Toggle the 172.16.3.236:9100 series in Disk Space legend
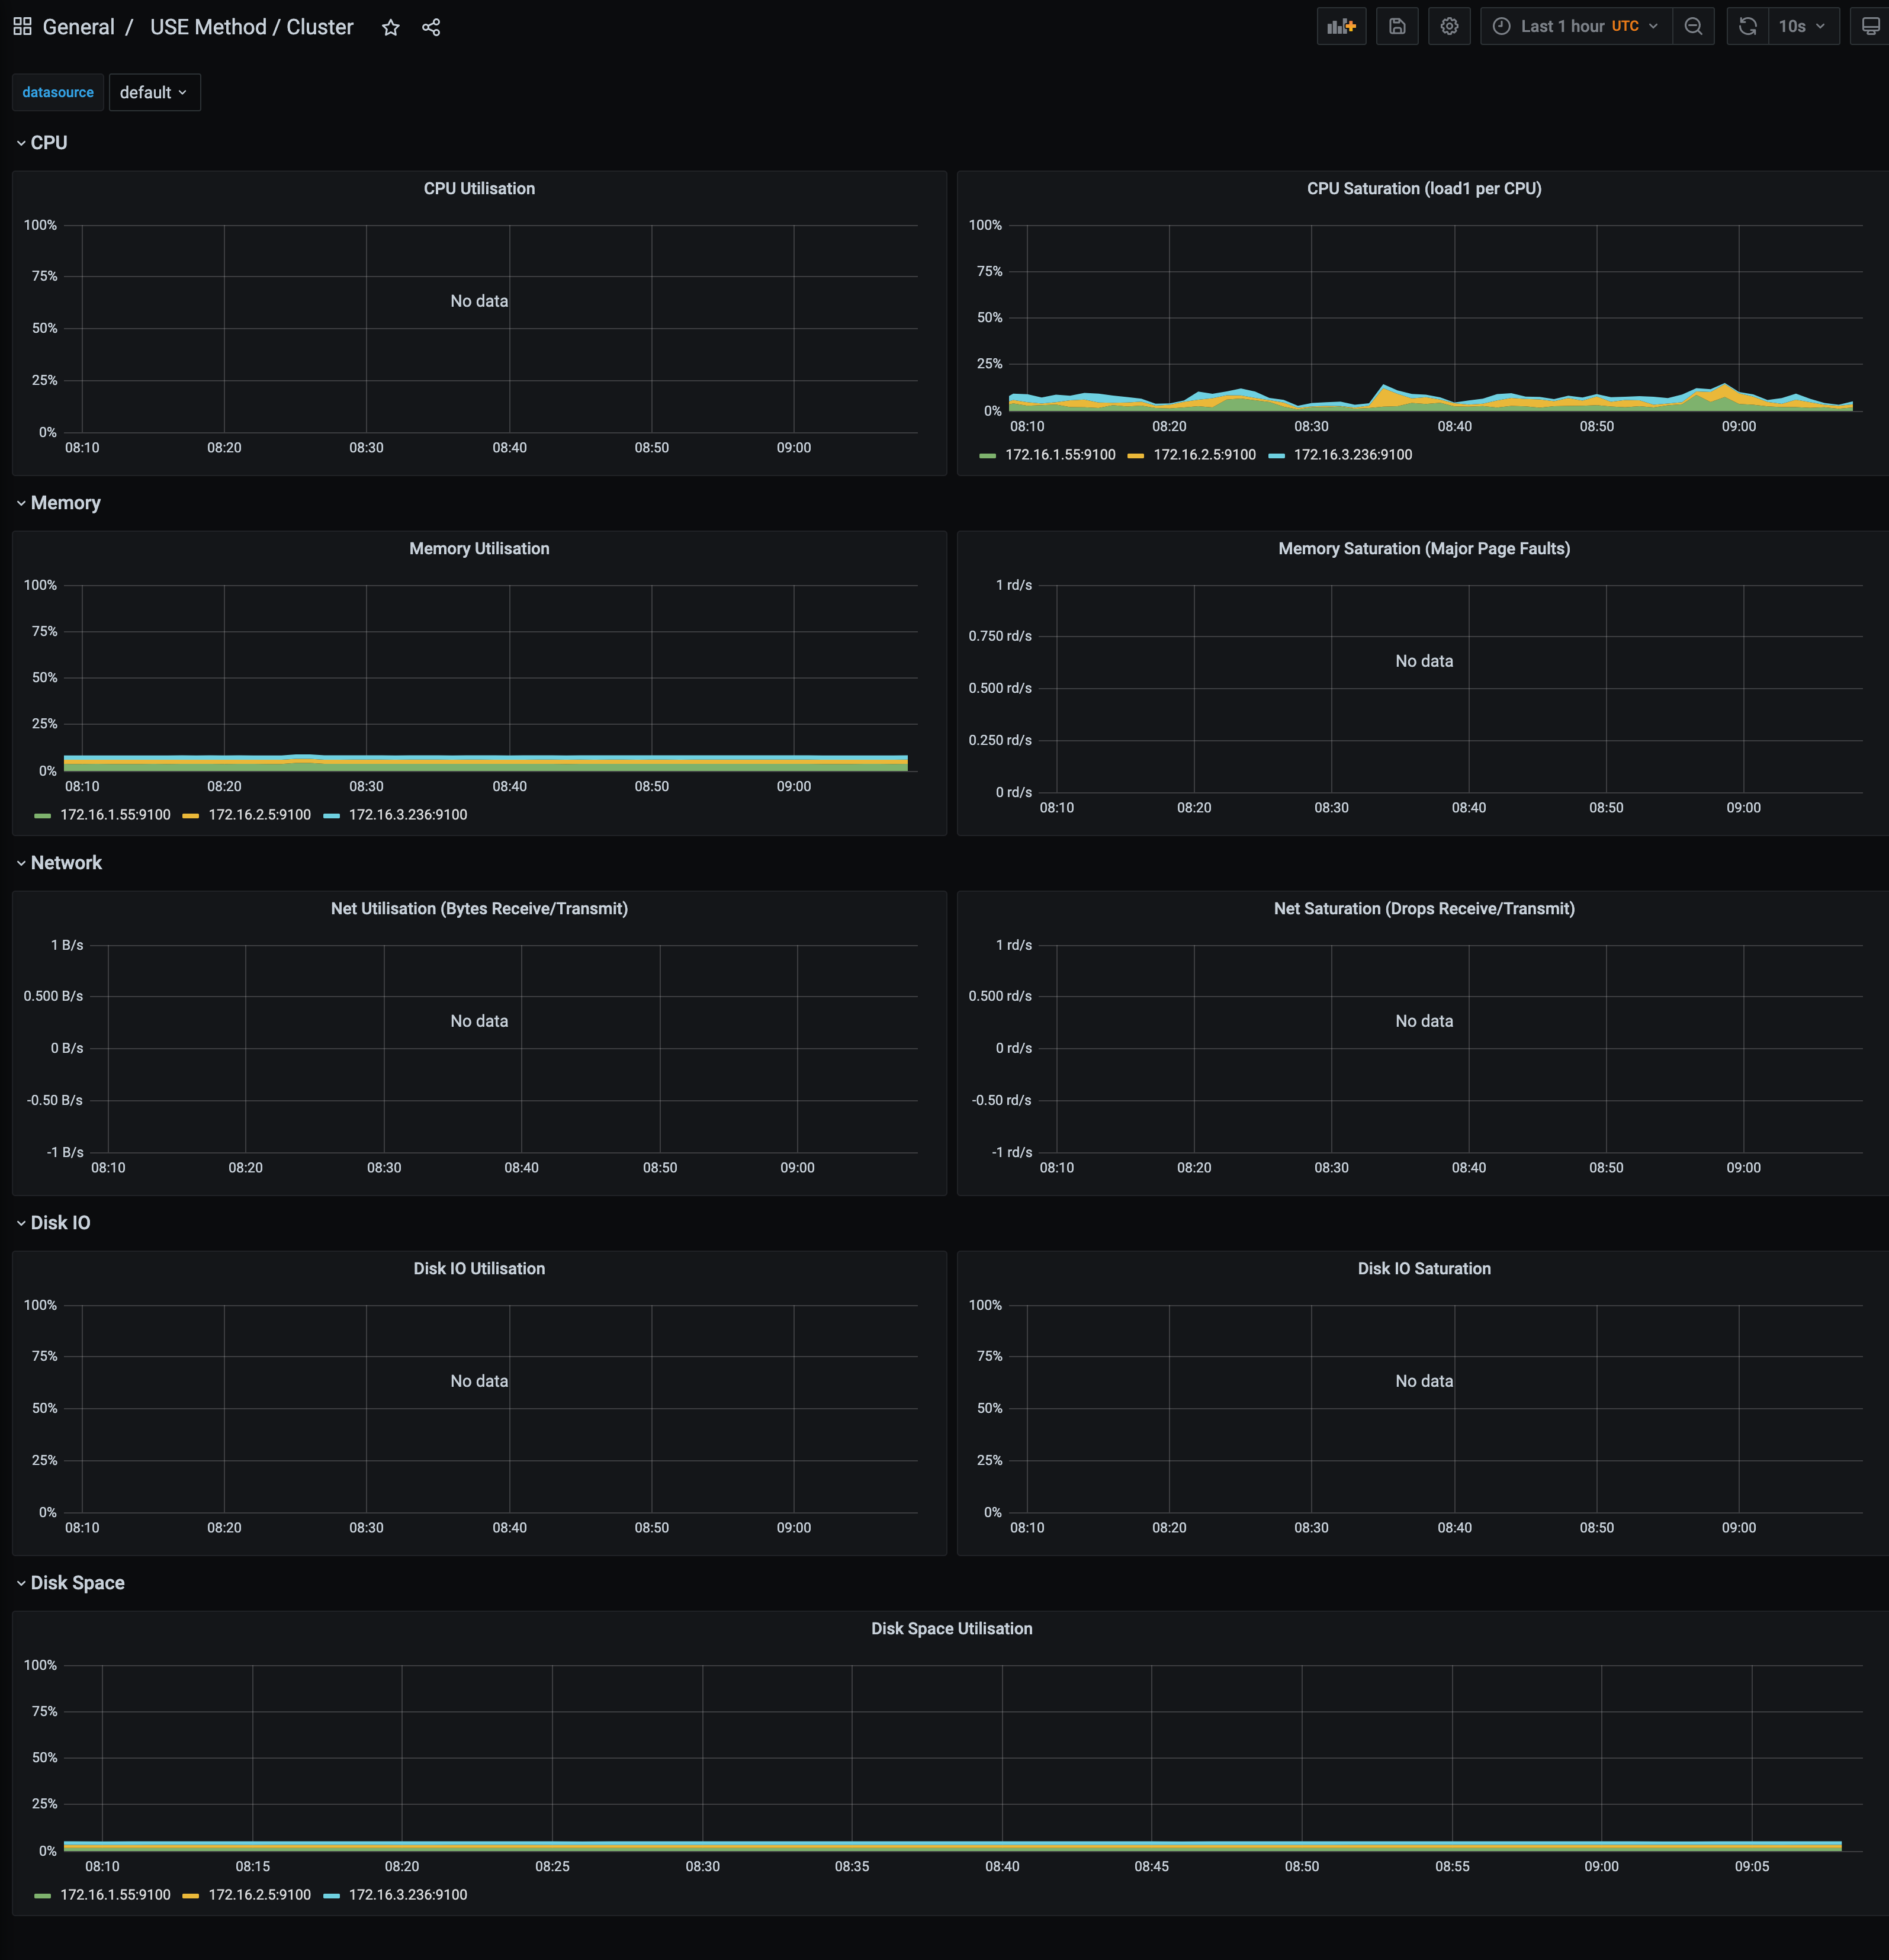The height and width of the screenshot is (1960, 1889). tap(407, 1895)
